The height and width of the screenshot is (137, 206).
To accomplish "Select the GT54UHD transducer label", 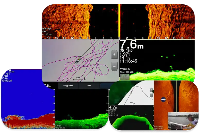I will click(125, 69).
